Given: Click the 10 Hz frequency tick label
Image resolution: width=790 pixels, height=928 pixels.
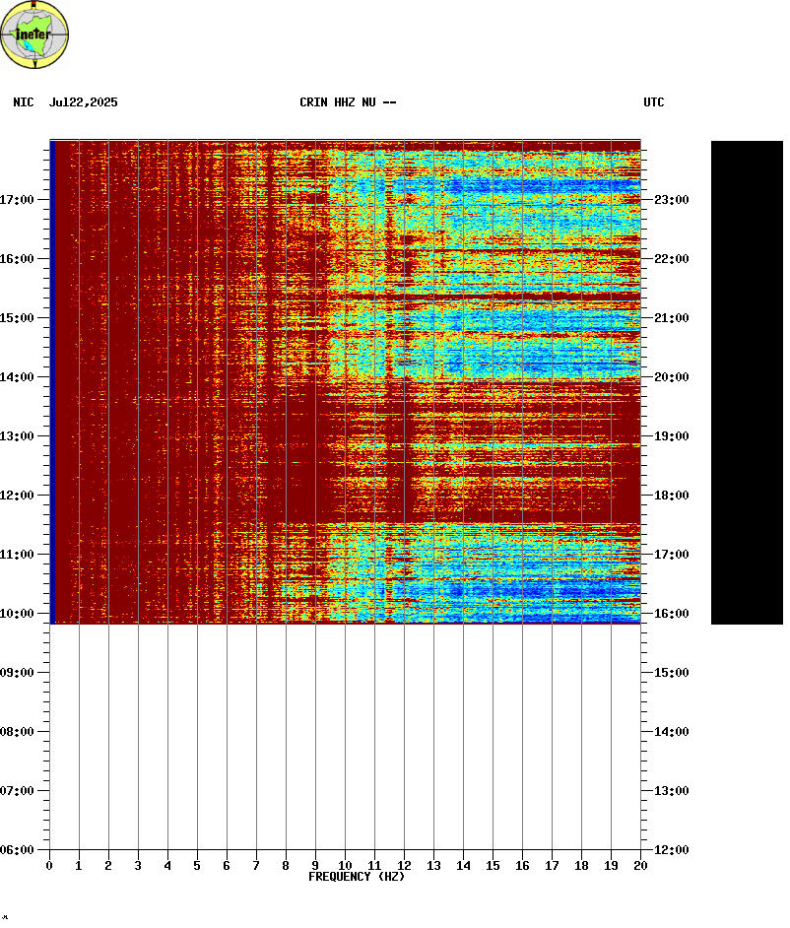Looking at the screenshot, I should (x=345, y=866).
